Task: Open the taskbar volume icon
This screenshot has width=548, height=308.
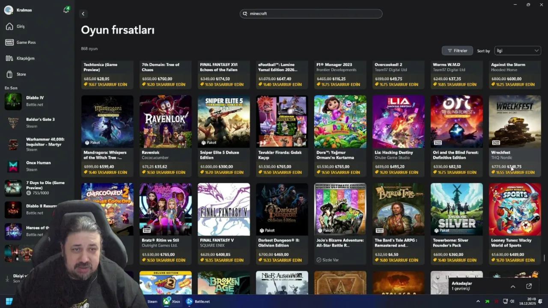Action: [x=512, y=302]
